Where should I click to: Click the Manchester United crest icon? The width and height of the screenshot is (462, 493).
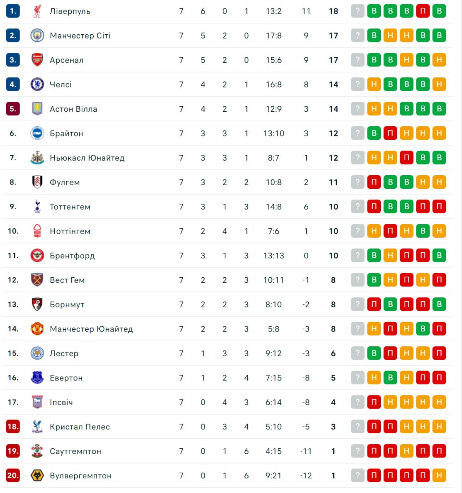(37, 329)
